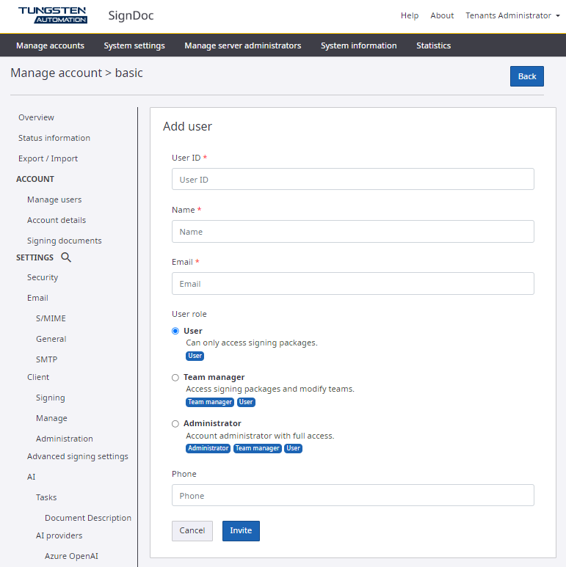566x567 pixels.
Task: Open the Manage accounts tab
Action: (x=50, y=45)
